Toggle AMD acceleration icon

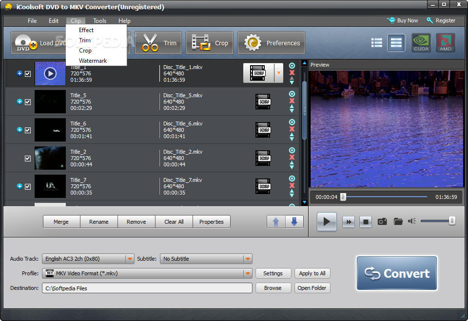[445, 43]
